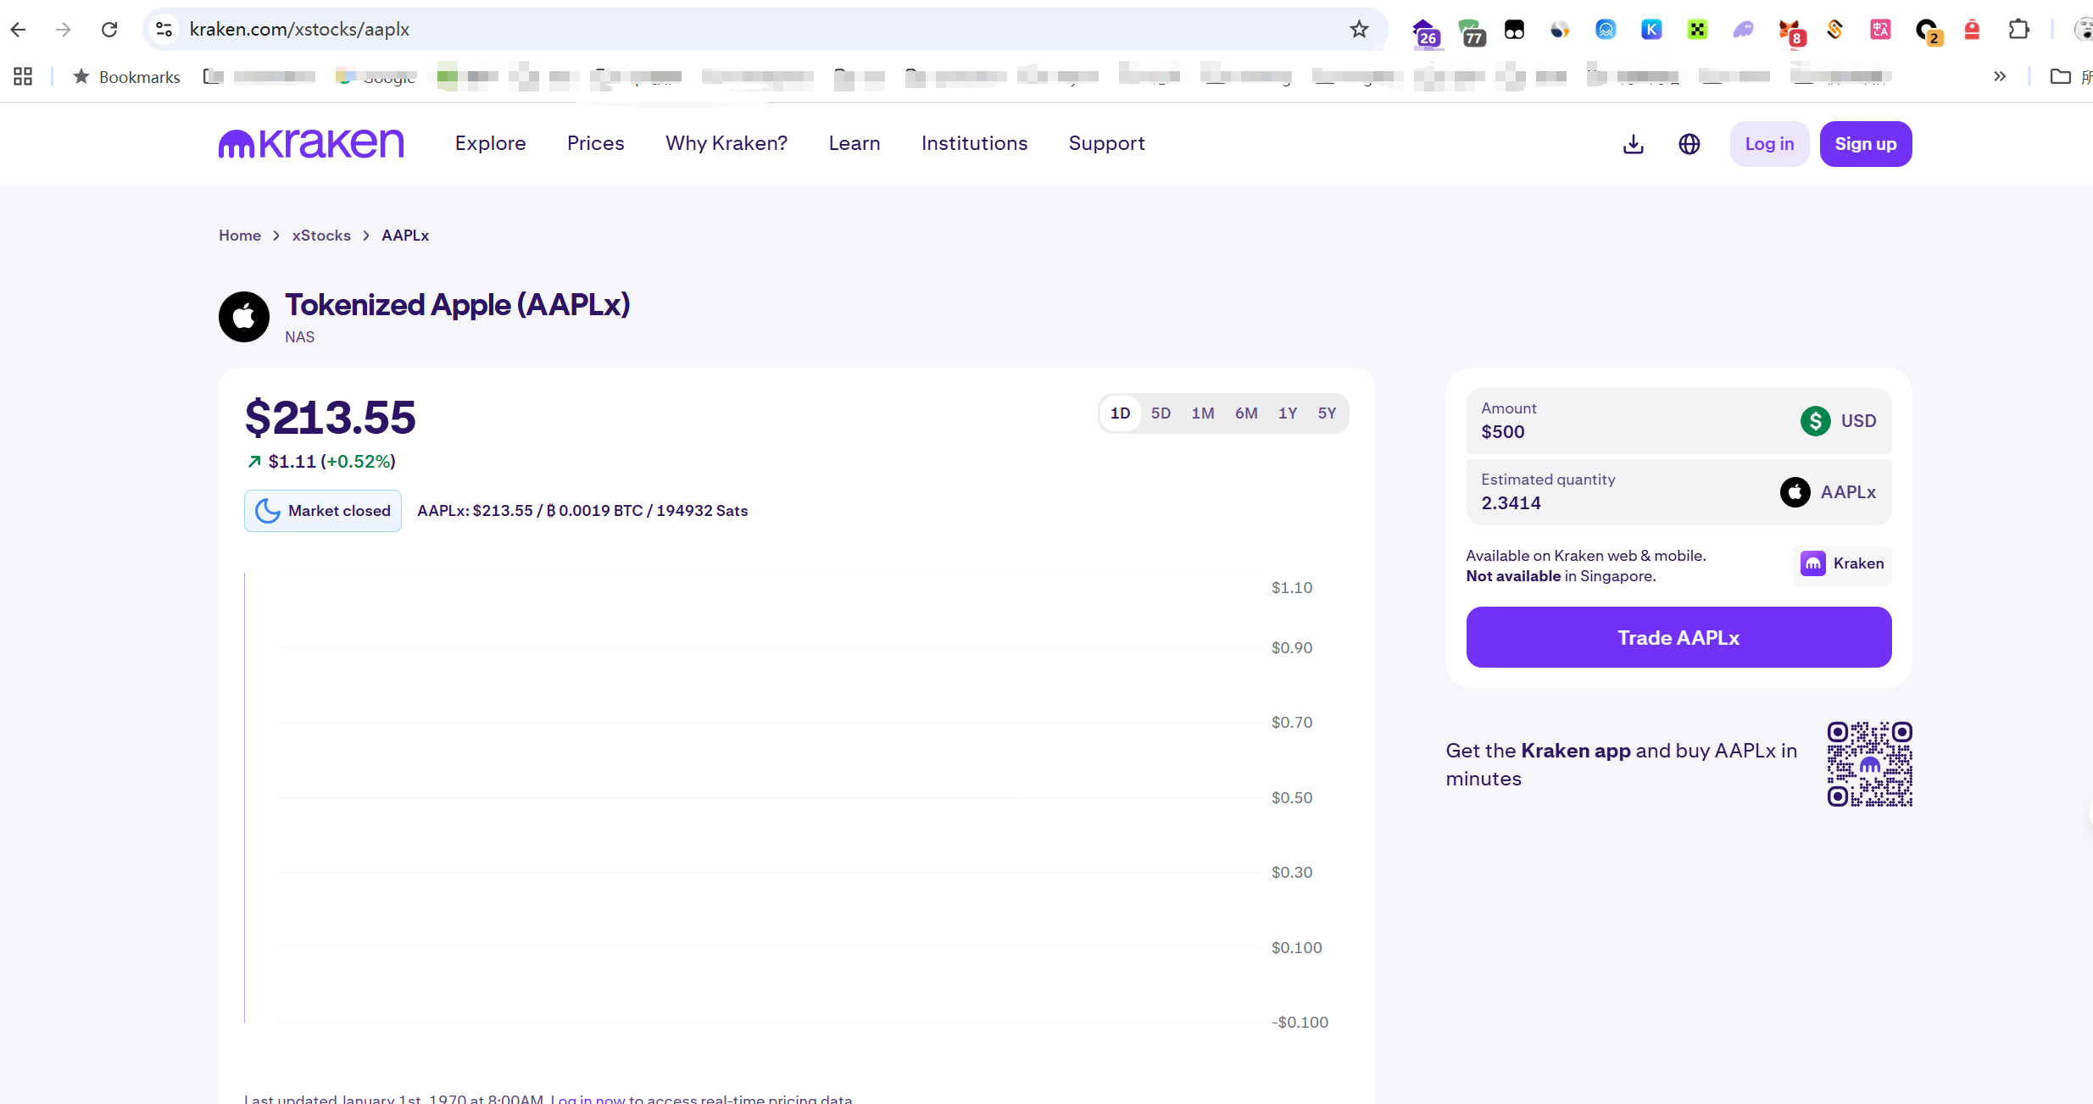Open the orange S-shaped extension icon

[1834, 30]
